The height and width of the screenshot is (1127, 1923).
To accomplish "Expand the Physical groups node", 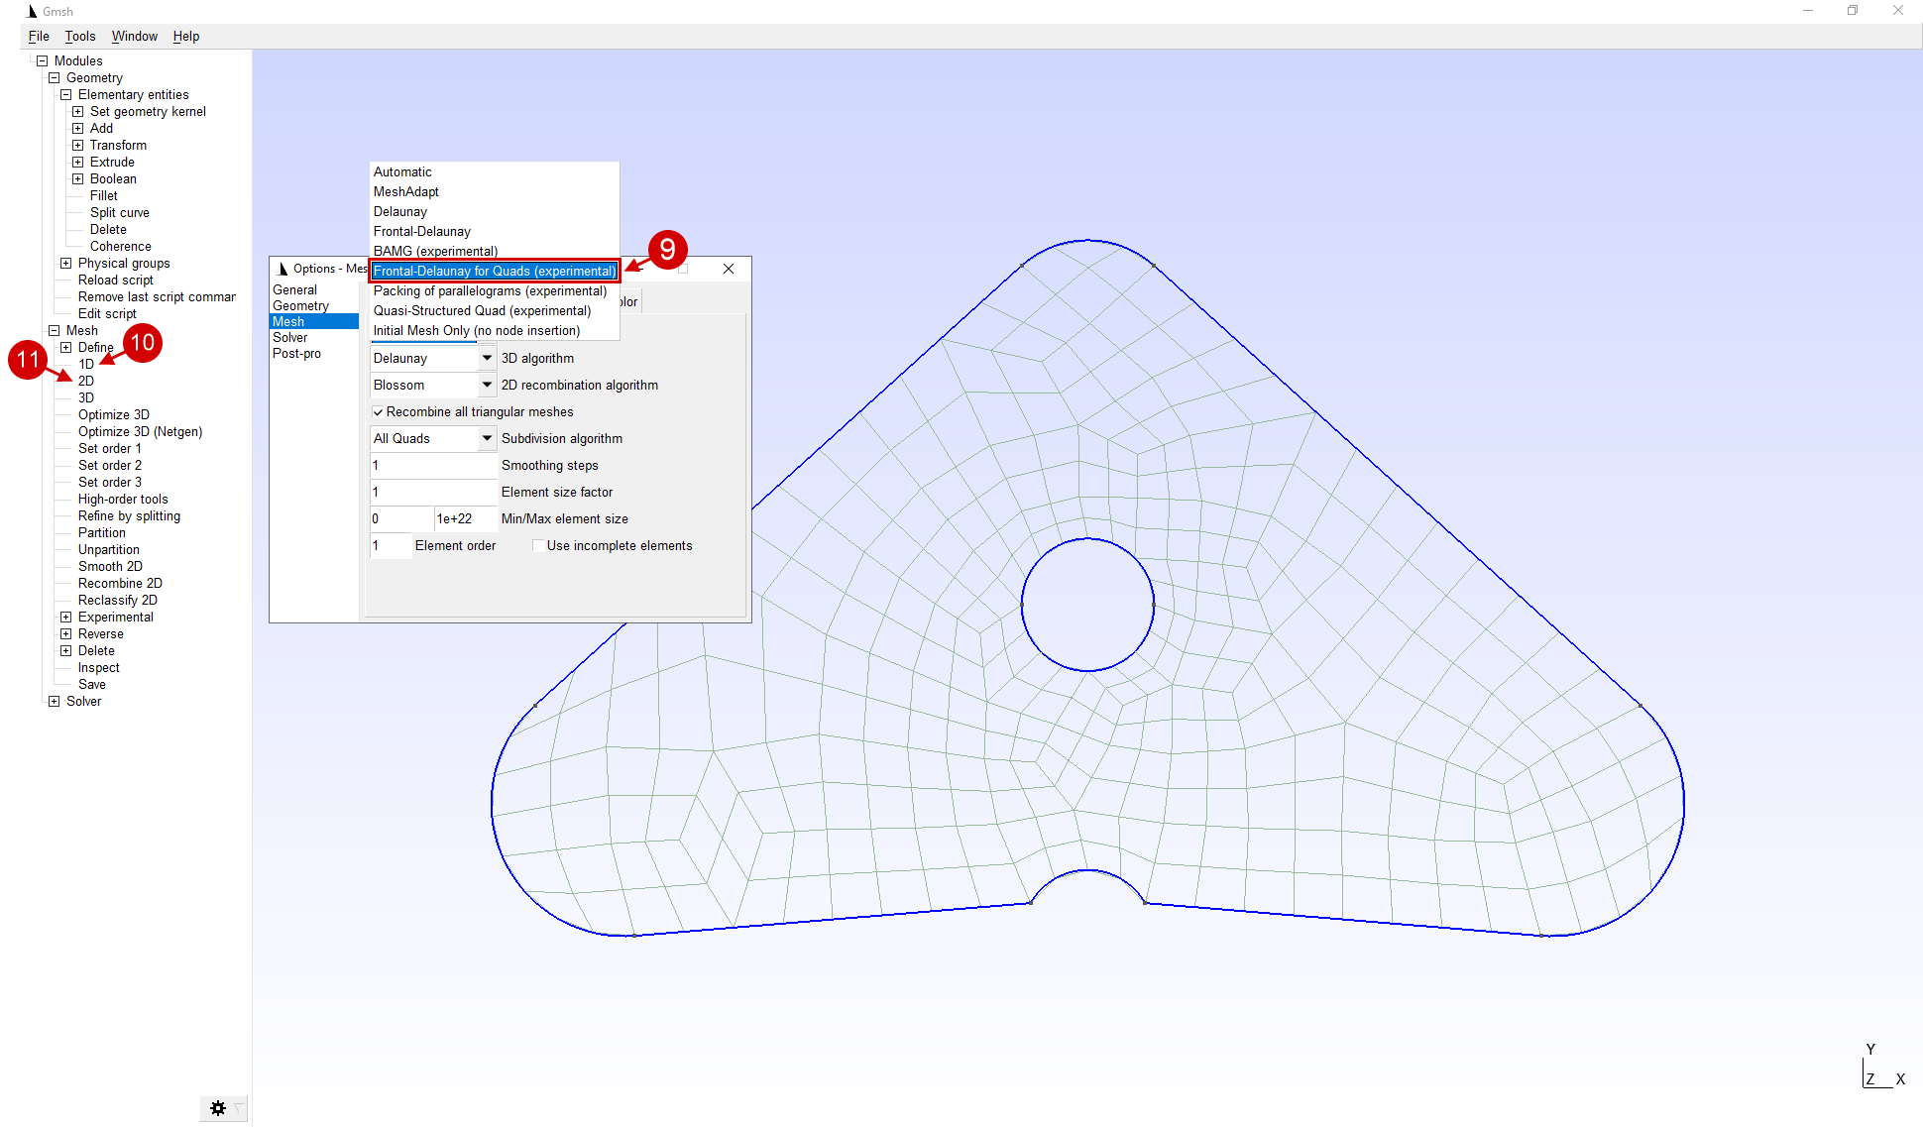I will (65, 264).
